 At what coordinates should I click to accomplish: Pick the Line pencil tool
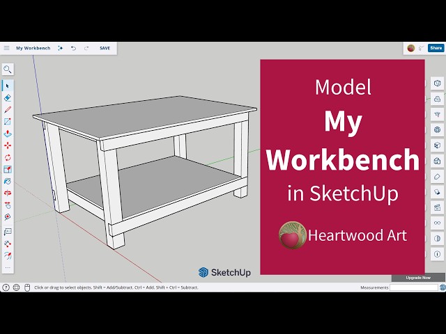(8, 110)
